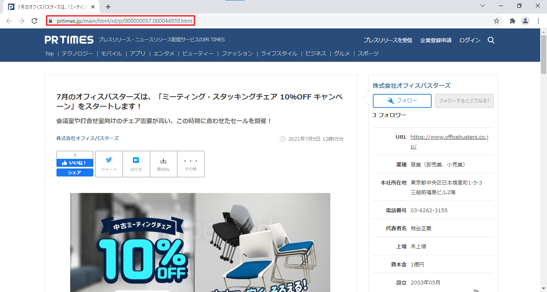The image size is (547, 292).
Task: Click the PR TIMES search magnifier icon
Action: (491, 40)
